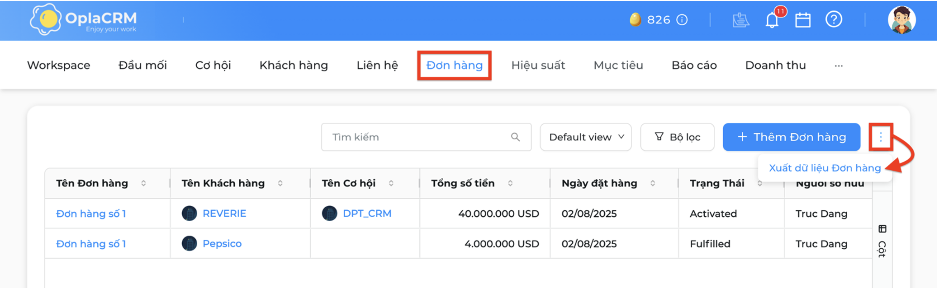Open the Báo cáo tab
The height and width of the screenshot is (288, 939).
694,65
